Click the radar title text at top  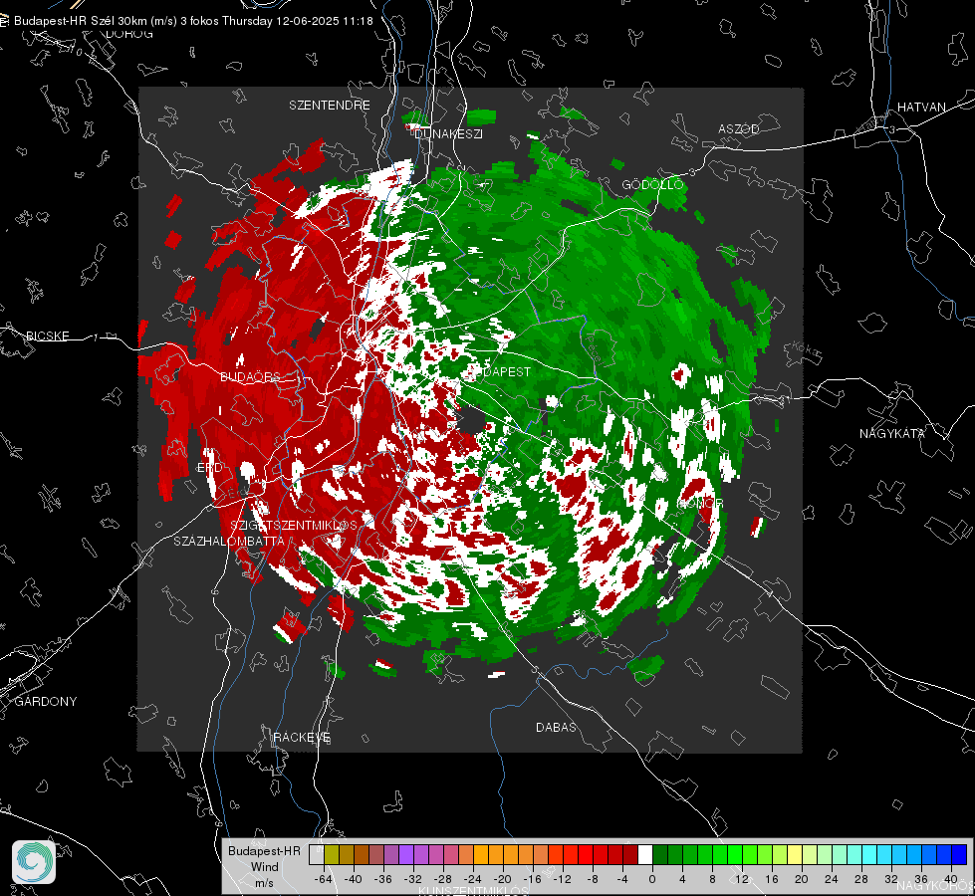click(193, 21)
